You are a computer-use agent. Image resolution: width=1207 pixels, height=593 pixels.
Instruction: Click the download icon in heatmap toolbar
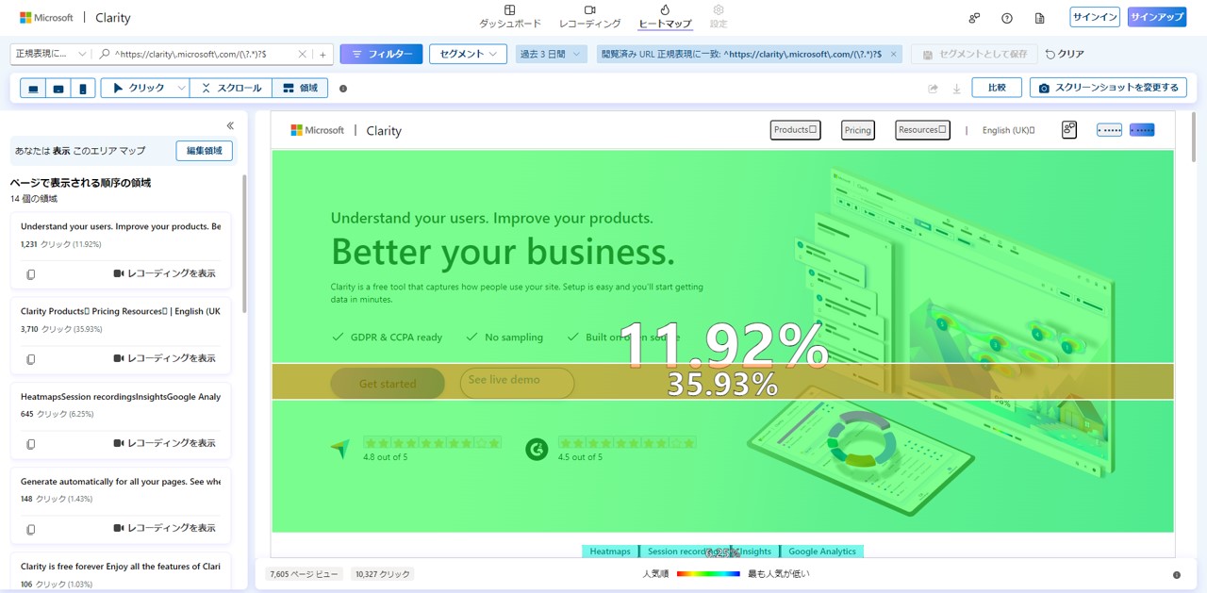956,89
